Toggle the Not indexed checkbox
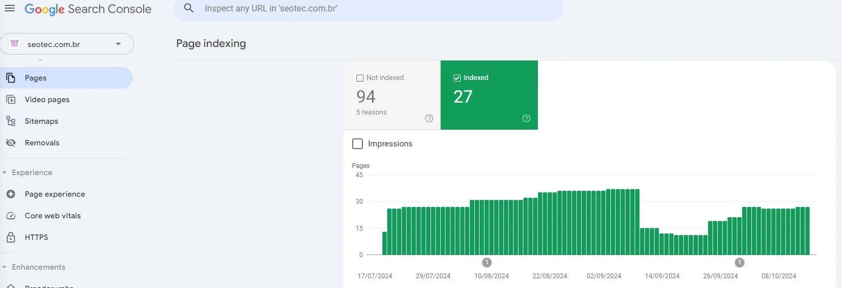 tap(360, 78)
